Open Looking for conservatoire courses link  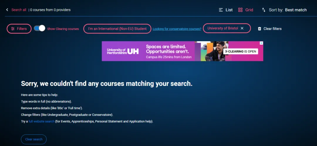point(177,29)
